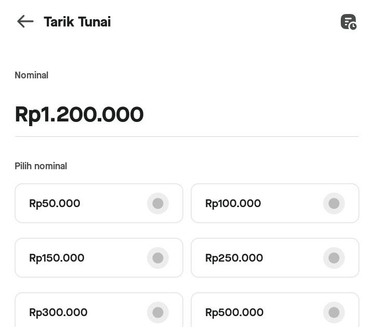This screenshot has height=327, width=374.
Task: Click the Rp150.000 amount card label
Action: pyautogui.click(x=57, y=258)
